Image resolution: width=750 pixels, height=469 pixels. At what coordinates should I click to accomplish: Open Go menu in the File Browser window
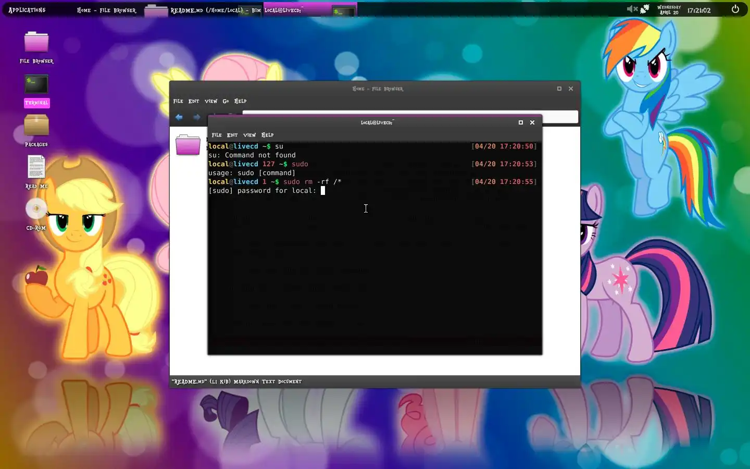tap(226, 101)
